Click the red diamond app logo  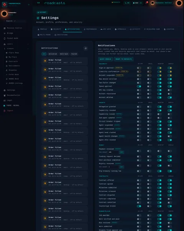coord(5,5)
